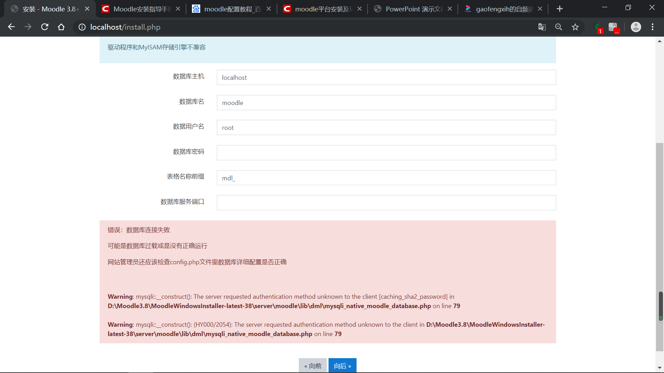Click the 驱动程序和MyISAM存储引擎不兼容 notice text

tap(156, 47)
